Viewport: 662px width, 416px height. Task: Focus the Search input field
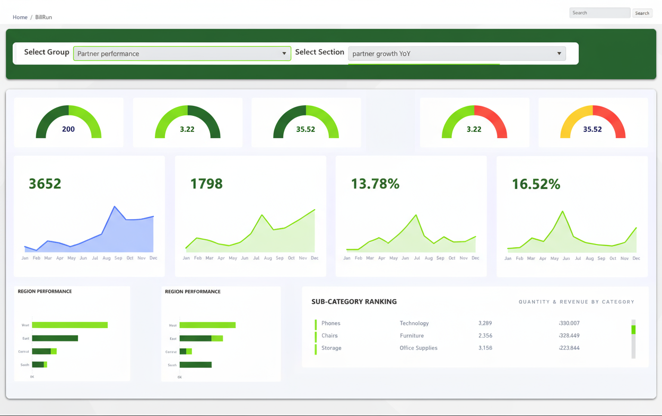(x=599, y=13)
